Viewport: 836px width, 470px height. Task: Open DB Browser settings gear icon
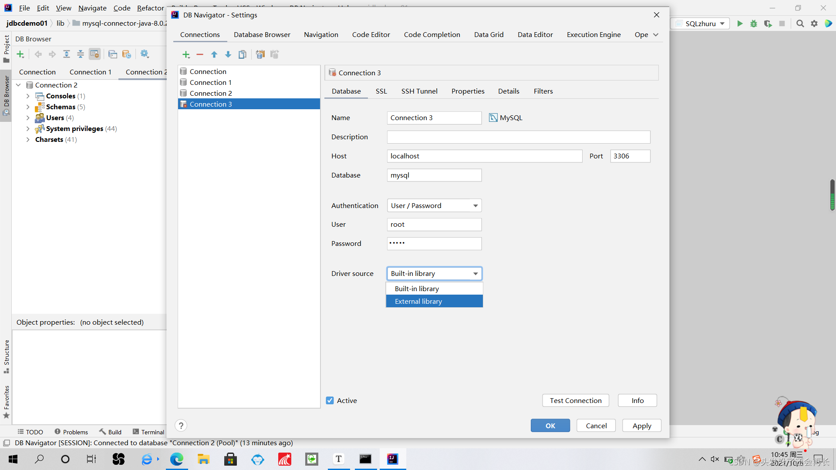point(145,54)
